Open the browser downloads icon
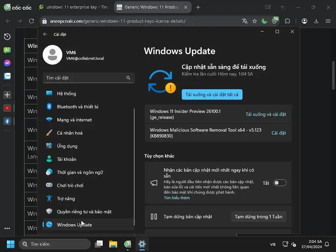 pos(316,21)
